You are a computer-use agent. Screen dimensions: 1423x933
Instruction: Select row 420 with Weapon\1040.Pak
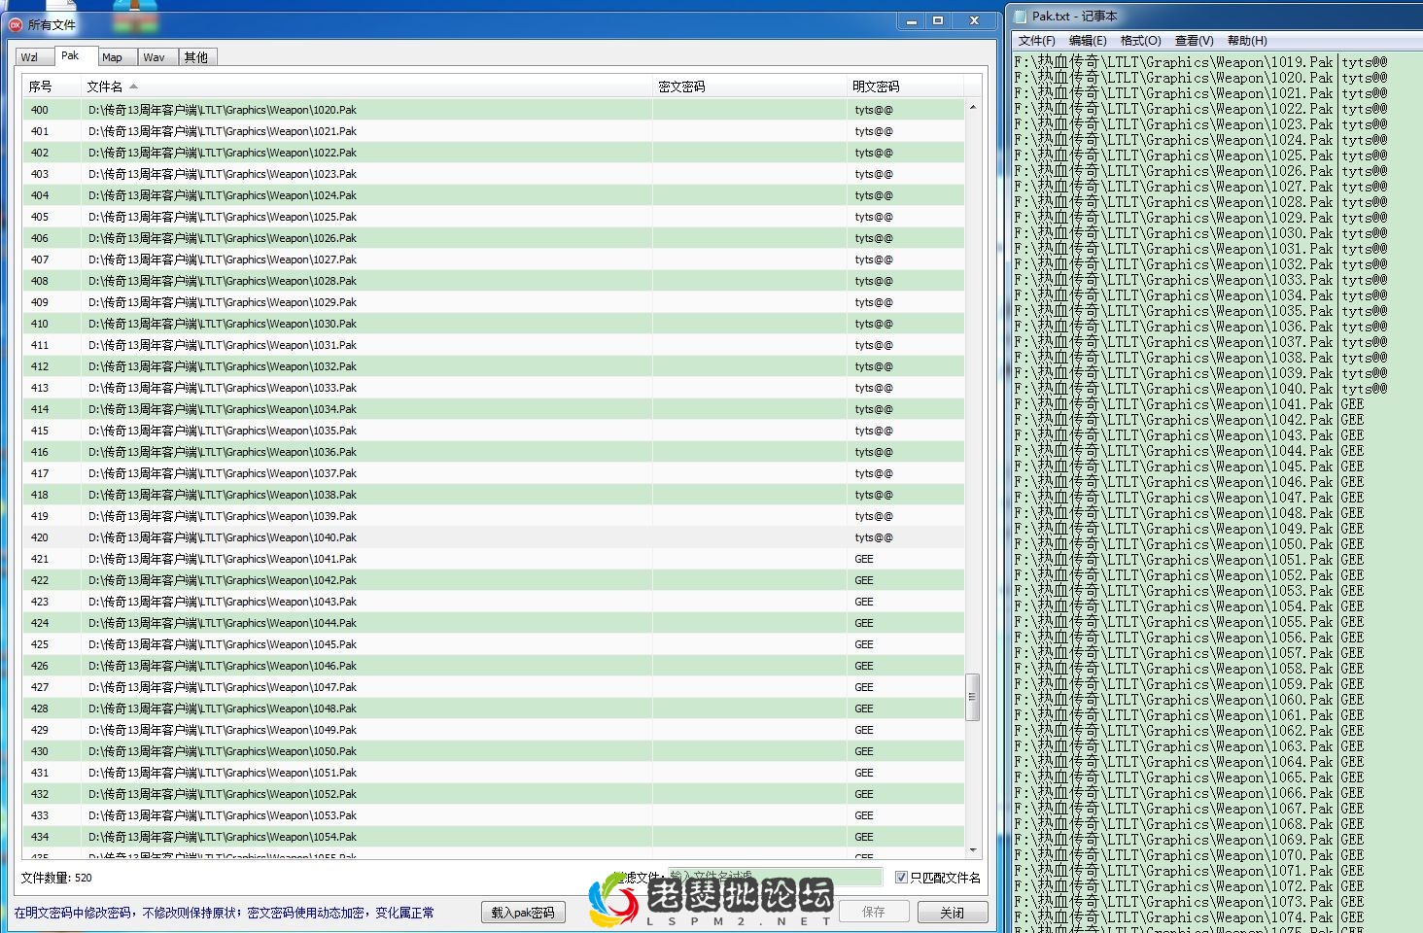click(x=494, y=537)
